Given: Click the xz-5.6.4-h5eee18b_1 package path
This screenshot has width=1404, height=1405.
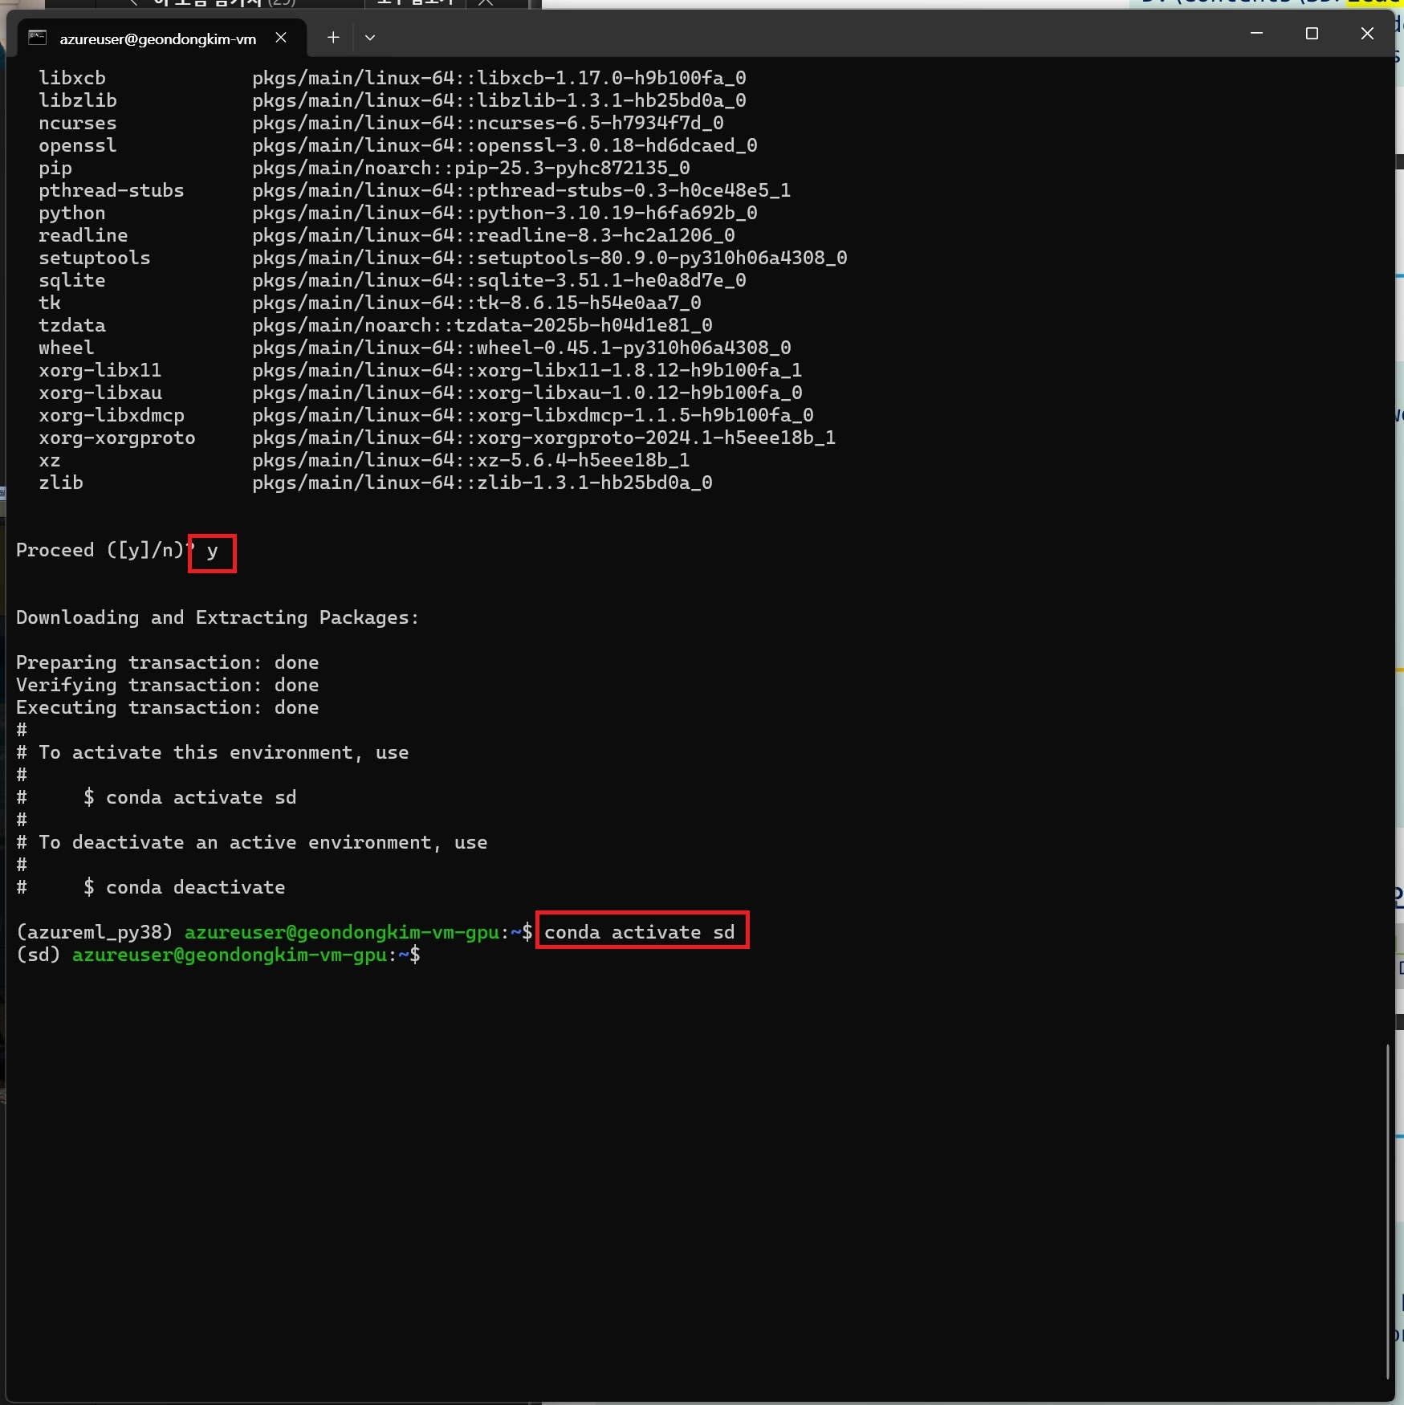Looking at the screenshot, I should tap(471, 460).
